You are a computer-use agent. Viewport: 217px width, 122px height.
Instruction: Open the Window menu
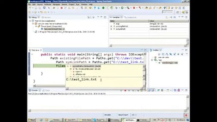coord(84,4)
